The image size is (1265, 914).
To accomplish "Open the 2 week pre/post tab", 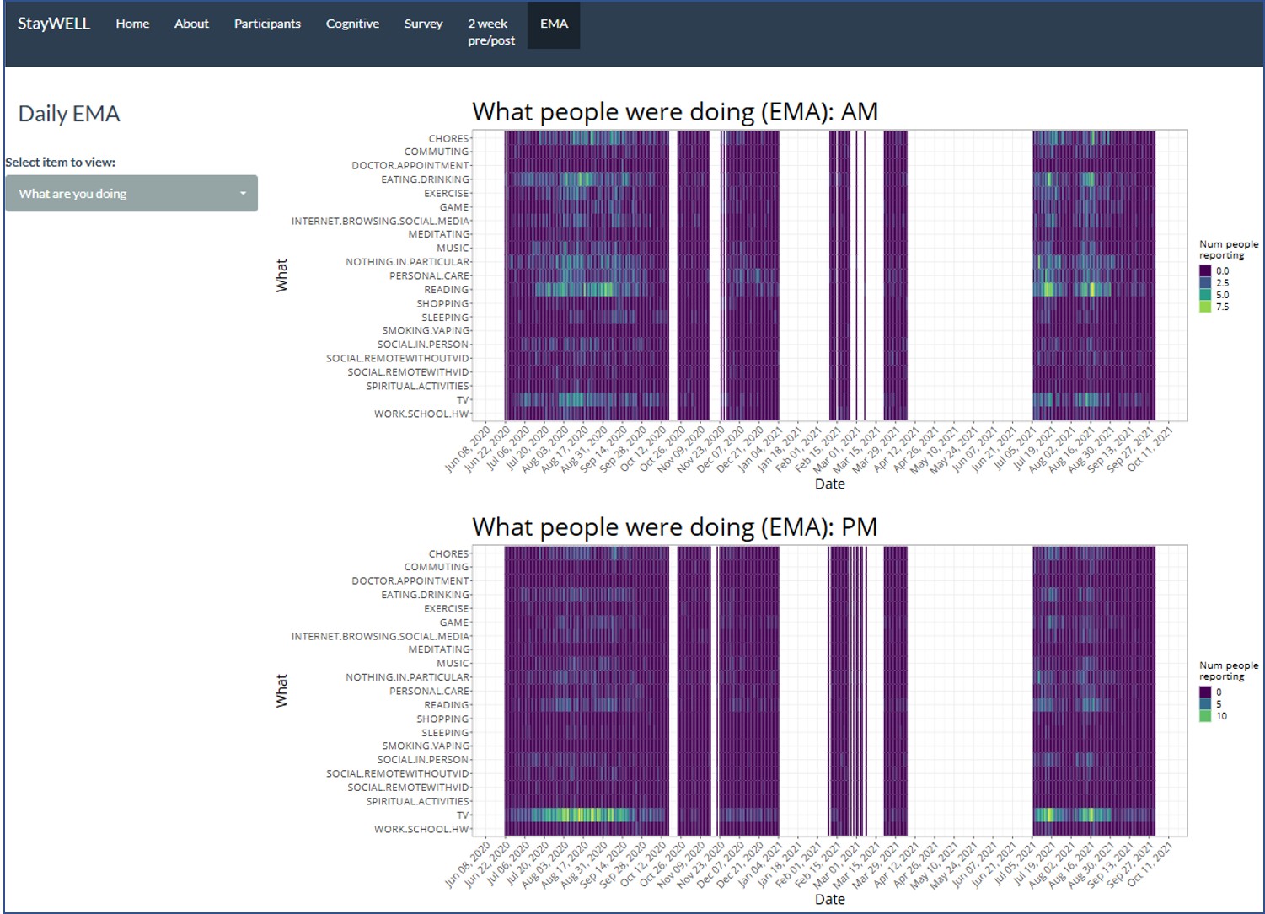I will coord(491,32).
